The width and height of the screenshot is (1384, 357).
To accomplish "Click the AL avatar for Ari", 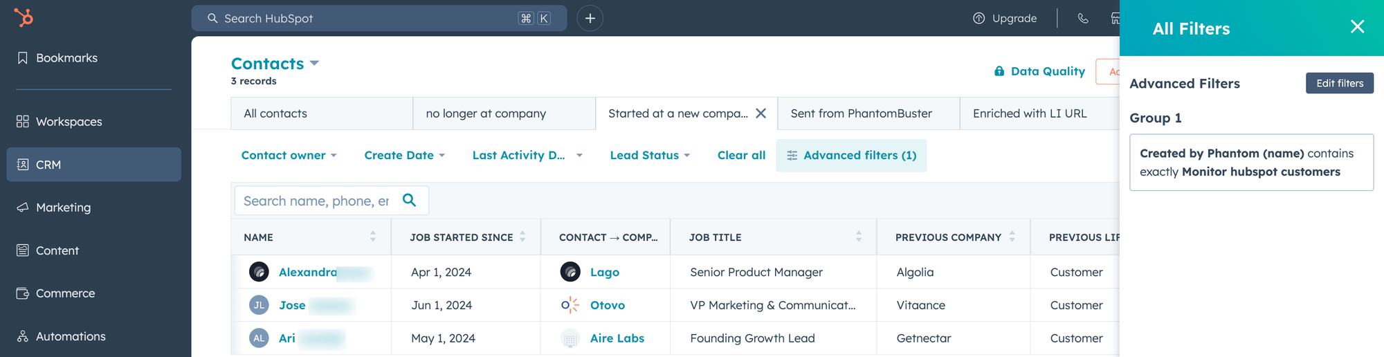I will tap(259, 338).
